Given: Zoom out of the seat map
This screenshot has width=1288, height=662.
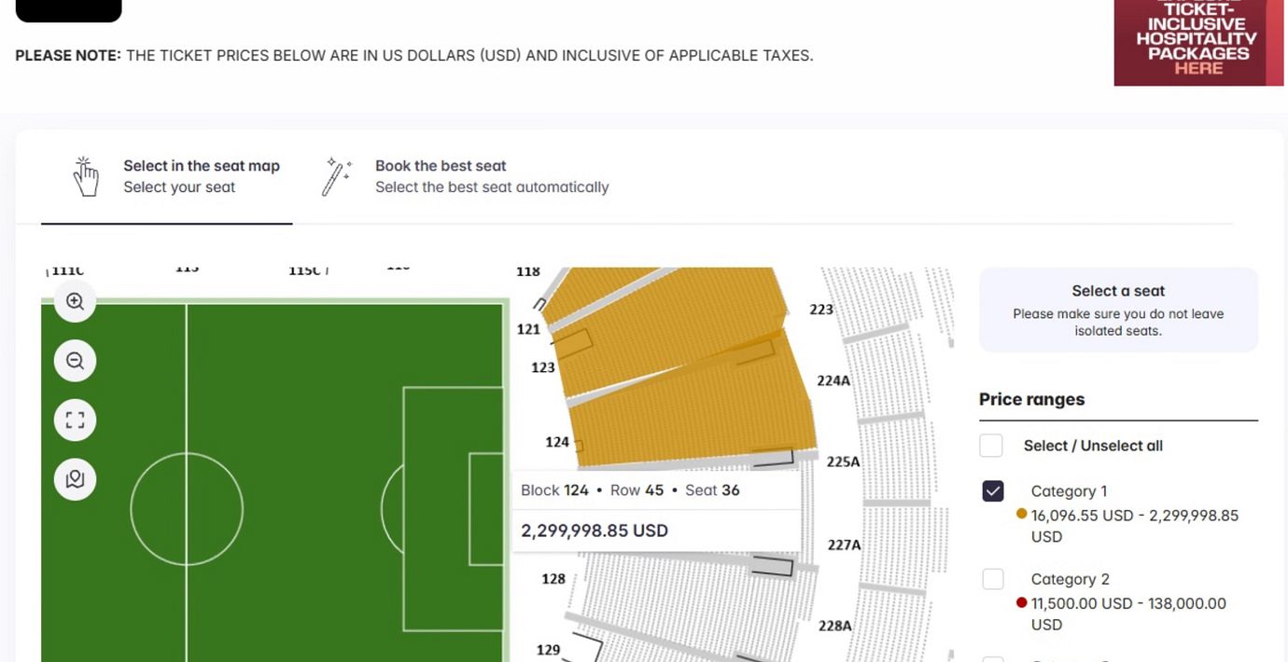Looking at the screenshot, I should point(76,361).
